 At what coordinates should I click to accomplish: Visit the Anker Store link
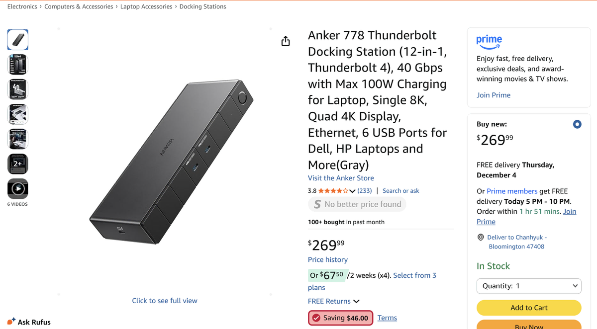coord(341,178)
